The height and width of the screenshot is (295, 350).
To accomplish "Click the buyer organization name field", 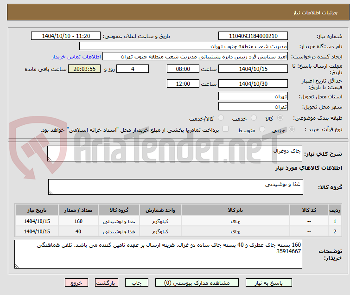I will 184,46.
